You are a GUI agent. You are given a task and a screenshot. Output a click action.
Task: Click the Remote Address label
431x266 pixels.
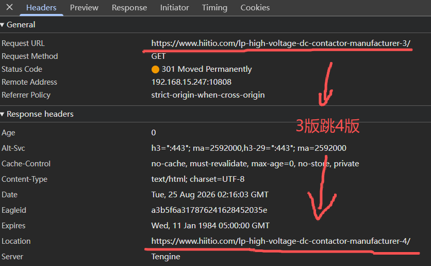pyautogui.click(x=29, y=82)
